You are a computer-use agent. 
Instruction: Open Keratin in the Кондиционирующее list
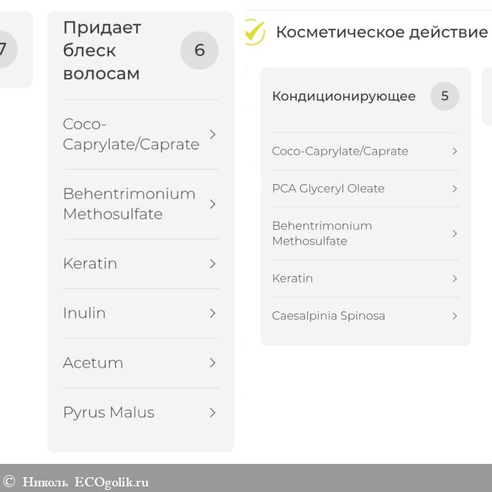(x=292, y=278)
